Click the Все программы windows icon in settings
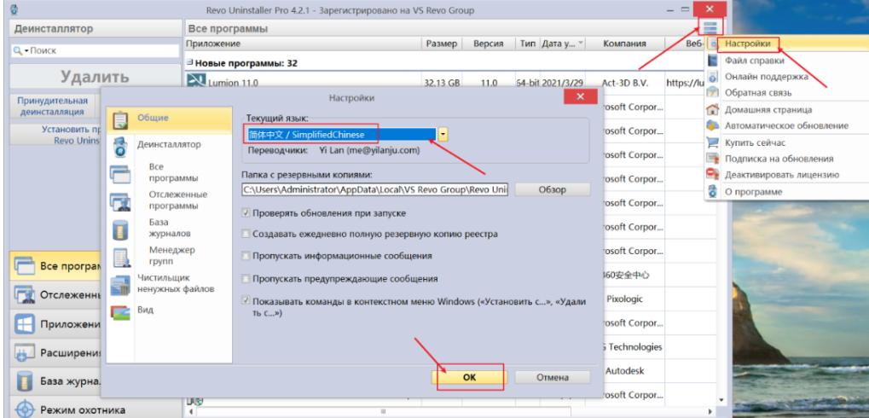This screenshot has height=418, width=869. click(120, 174)
